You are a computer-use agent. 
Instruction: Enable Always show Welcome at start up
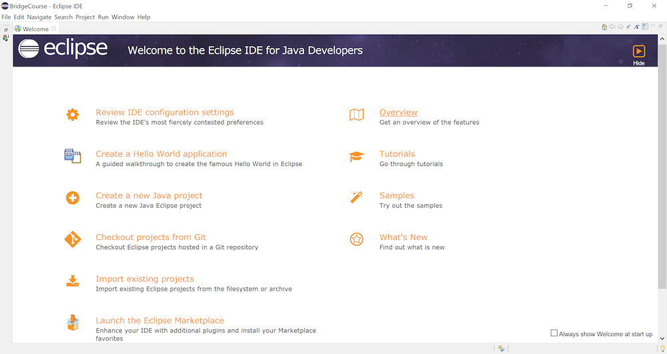554,333
